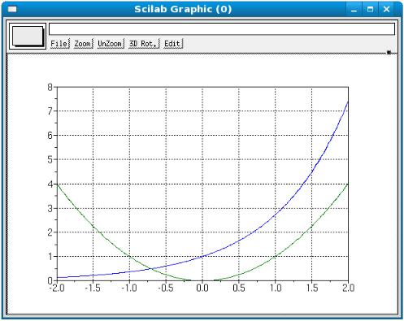
Task: Click x-axis label 0.0
Action: coord(202,288)
